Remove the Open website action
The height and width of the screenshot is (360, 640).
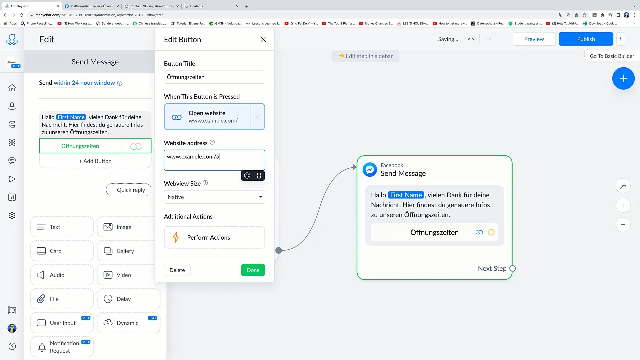[258, 117]
